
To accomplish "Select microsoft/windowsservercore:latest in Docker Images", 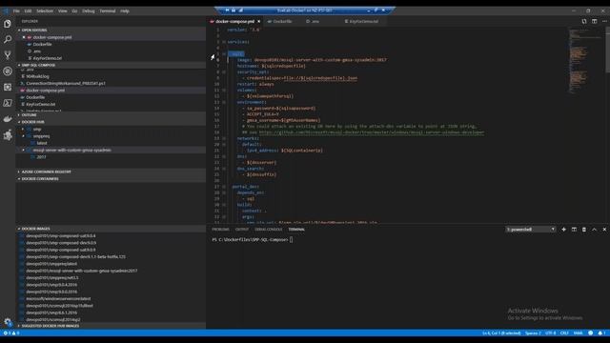I will pos(58,298).
